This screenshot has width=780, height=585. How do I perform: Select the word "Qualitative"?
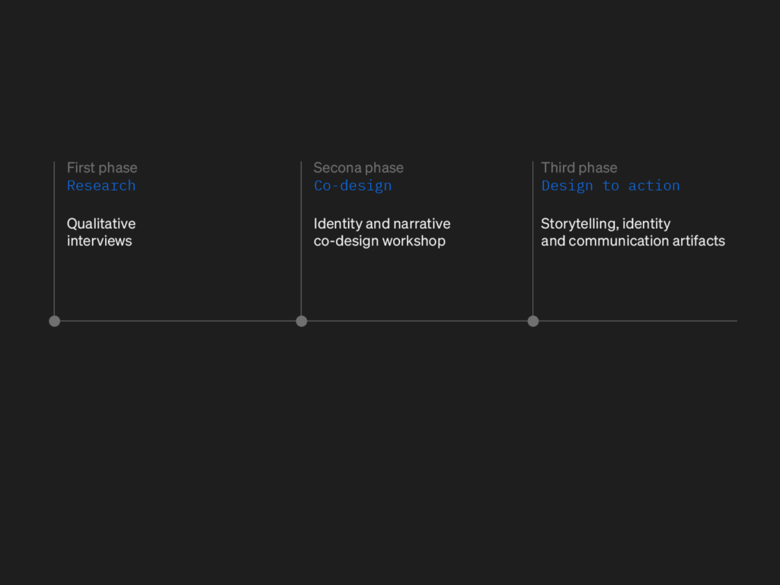click(101, 224)
